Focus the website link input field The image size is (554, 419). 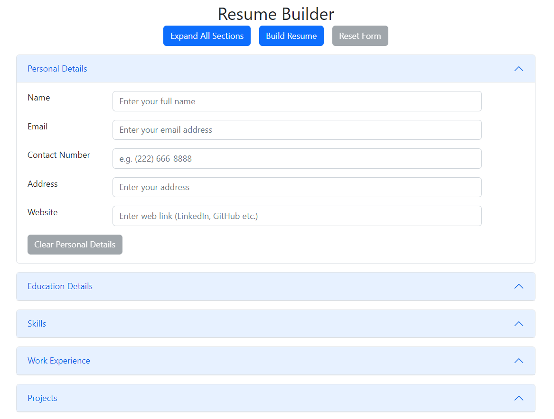click(x=297, y=216)
